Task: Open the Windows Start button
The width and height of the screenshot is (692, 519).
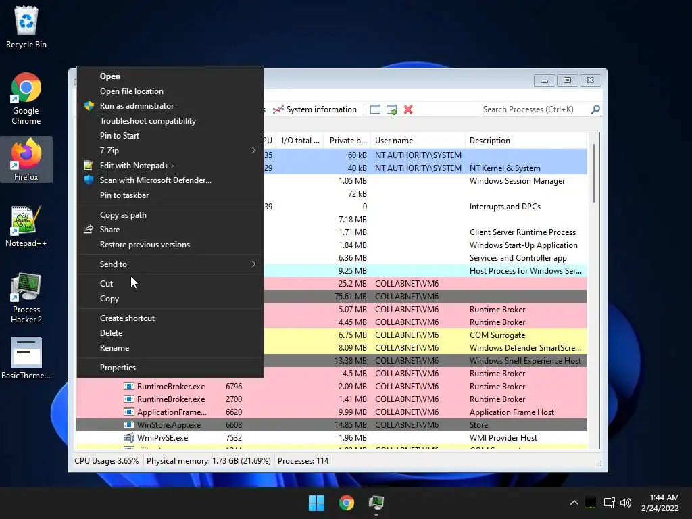Action: click(x=316, y=503)
